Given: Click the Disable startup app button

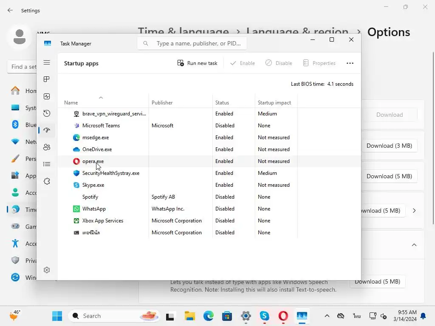Looking at the screenshot, I should (x=279, y=63).
